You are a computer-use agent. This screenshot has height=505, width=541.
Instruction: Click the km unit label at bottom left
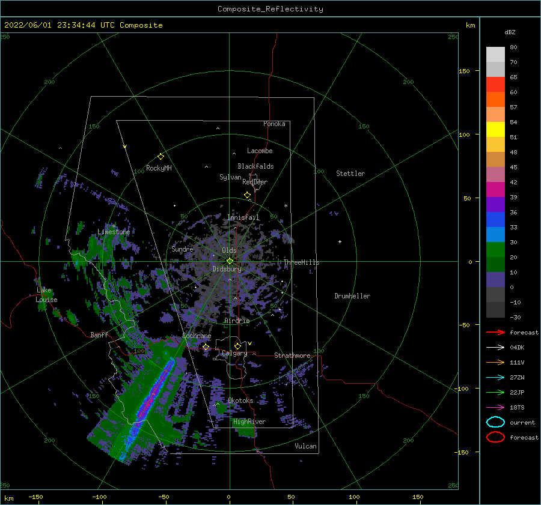tap(9, 498)
